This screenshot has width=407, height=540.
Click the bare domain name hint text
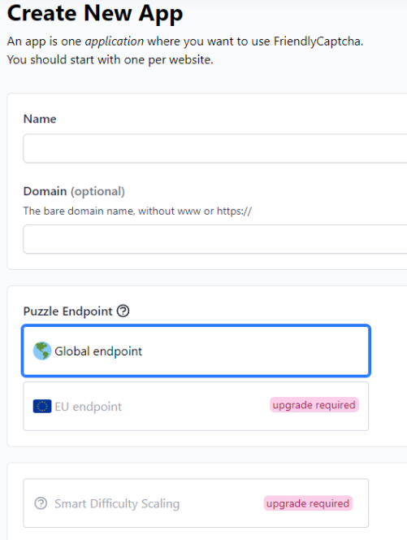point(137,211)
